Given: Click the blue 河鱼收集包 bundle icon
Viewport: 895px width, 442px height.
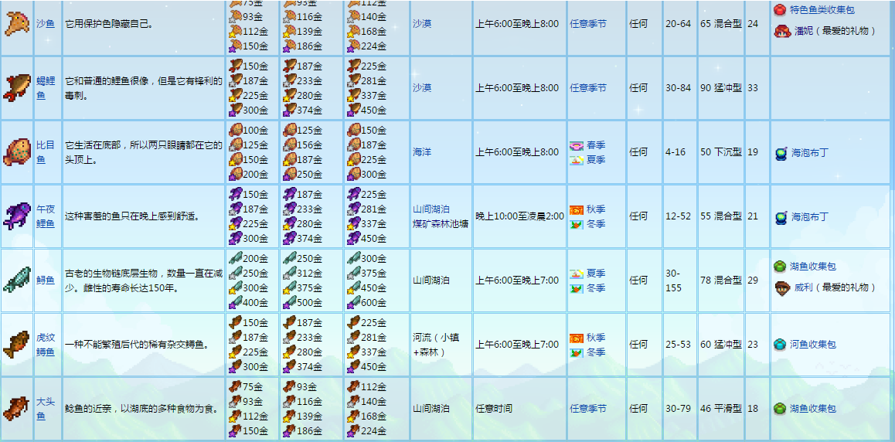Looking at the screenshot, I should (x=780, y=344).
